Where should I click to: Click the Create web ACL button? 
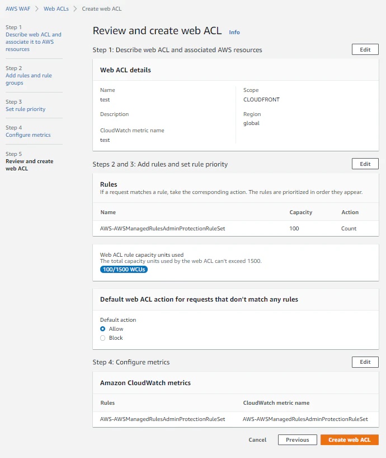pyautogui.click(x=349, y=440)
